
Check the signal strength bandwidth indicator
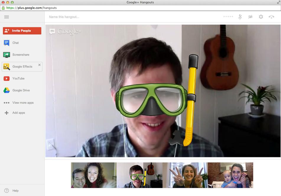point(228,17)
